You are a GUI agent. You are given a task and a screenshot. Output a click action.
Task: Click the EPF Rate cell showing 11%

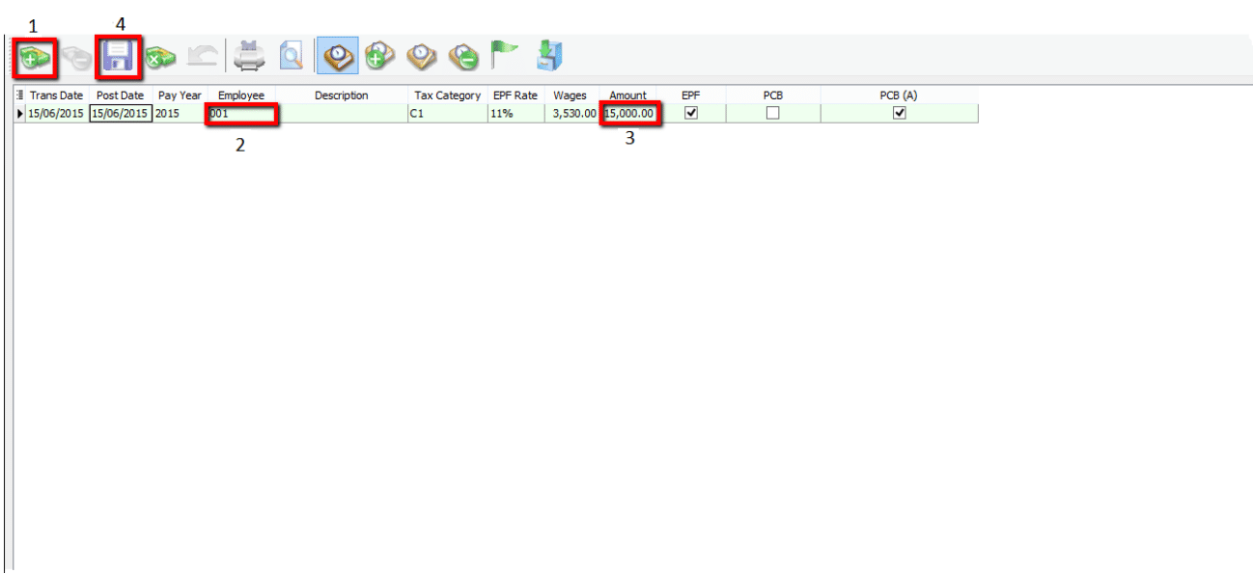[515, 114]
